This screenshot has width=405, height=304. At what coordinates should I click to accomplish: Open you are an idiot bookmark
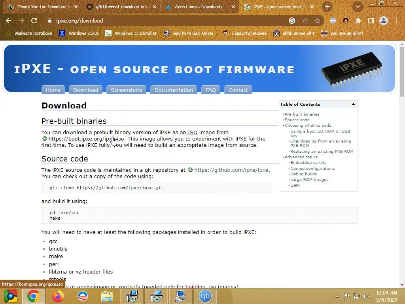[x=342, y=33]
